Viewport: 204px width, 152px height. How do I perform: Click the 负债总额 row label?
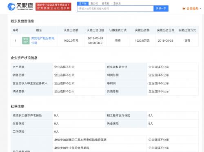pos(113,91)
